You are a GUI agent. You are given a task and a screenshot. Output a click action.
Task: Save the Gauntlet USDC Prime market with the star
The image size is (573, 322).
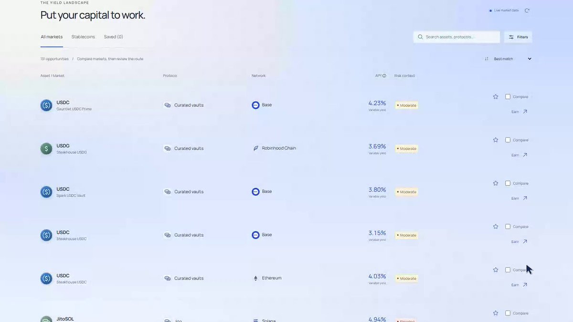tap(496, 97)
